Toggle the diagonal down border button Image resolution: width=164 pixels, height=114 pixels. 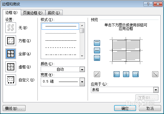(155, 74)
